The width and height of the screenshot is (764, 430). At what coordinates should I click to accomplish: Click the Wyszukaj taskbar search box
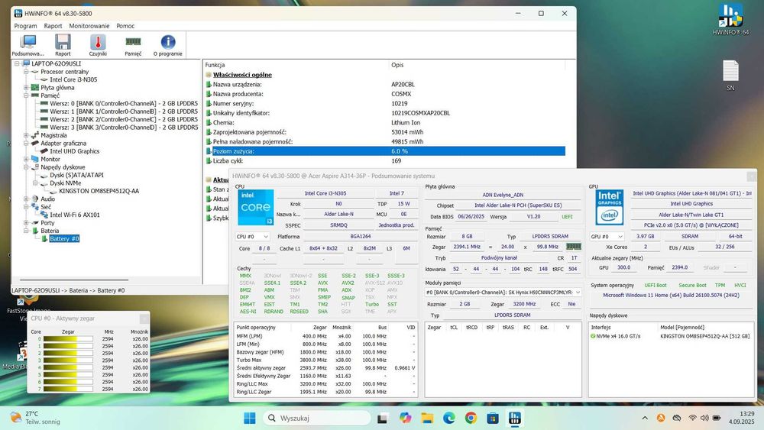[317, 418]
